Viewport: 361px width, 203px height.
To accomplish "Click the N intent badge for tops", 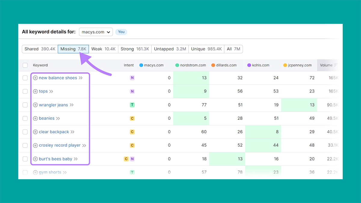I will tap(132, 91).
